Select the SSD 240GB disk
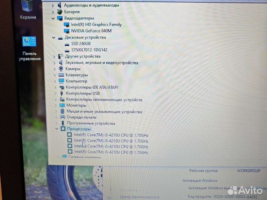267x200 pixels. tap(81, 44)
